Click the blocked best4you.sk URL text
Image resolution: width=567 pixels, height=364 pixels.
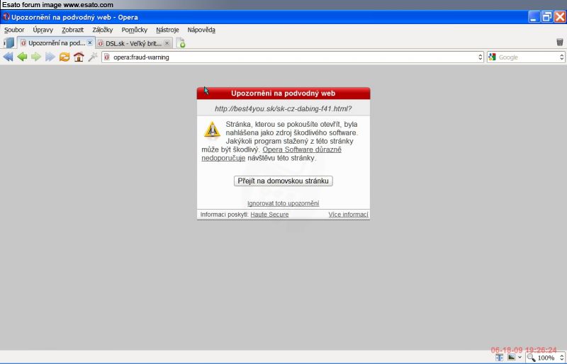click(283, 108)
